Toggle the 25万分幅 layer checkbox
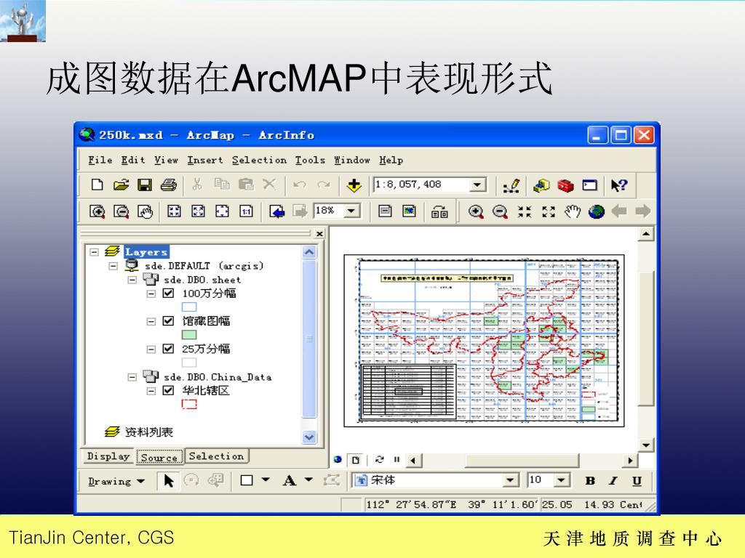The height and width of the screenshot is (558, 745). click(168, 349)
